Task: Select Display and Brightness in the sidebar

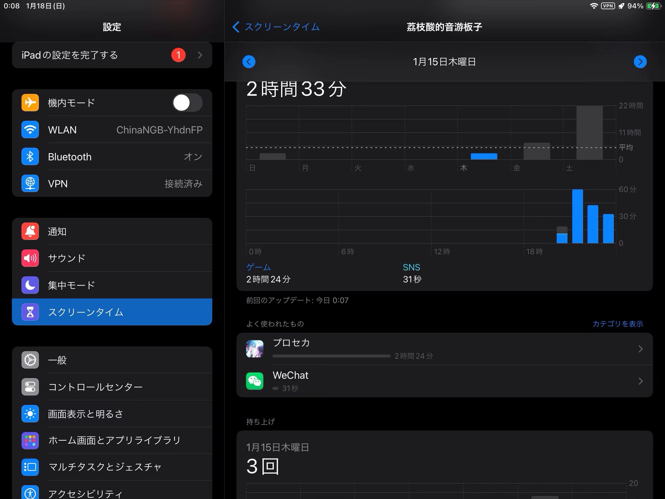Action: (x=86, y=414)
